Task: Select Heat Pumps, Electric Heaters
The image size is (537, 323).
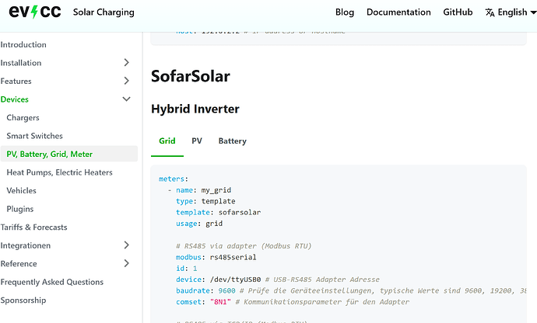Action: [59, 172]
